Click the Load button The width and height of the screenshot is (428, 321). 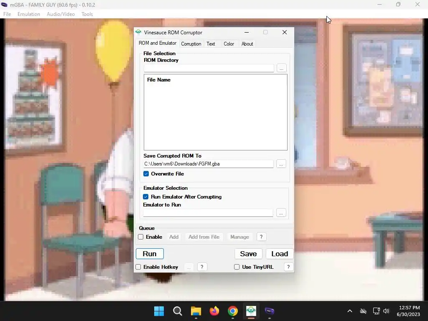tap(280, 254)
